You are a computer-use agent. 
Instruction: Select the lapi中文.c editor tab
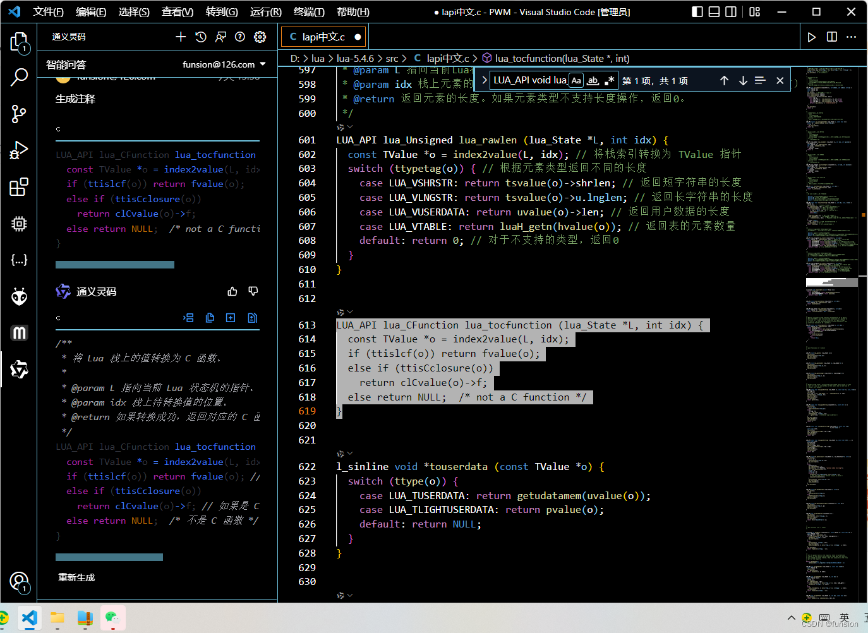click(323, 37)
